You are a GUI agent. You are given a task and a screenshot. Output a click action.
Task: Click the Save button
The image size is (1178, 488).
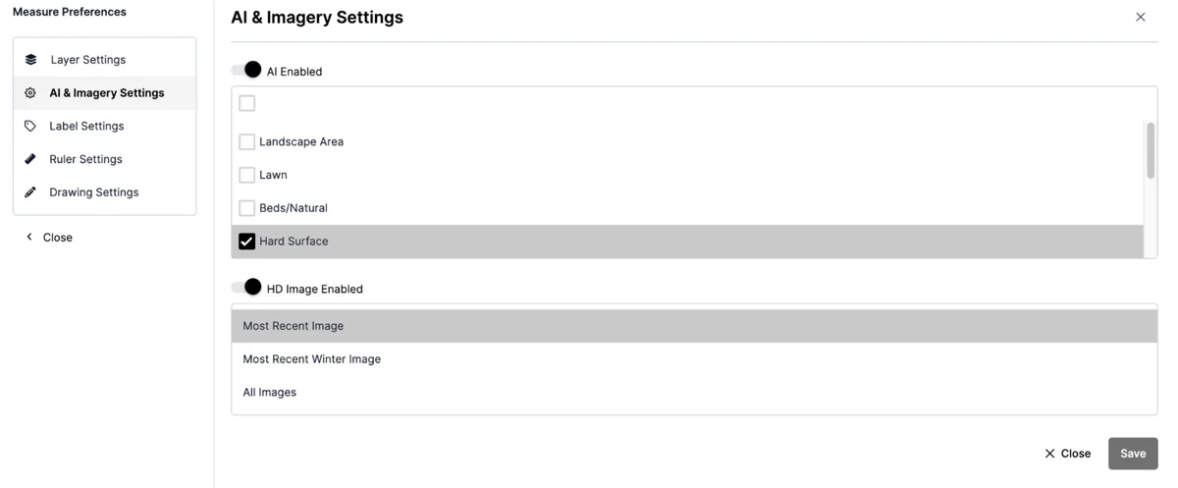1132,454
